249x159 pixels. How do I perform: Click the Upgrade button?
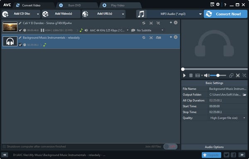click(211, 155)
